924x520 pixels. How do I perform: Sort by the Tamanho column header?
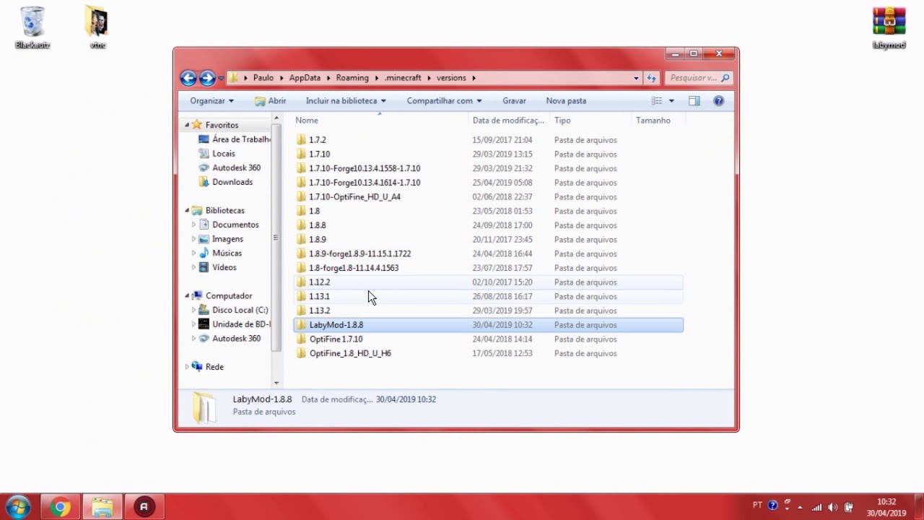[658, 121]
